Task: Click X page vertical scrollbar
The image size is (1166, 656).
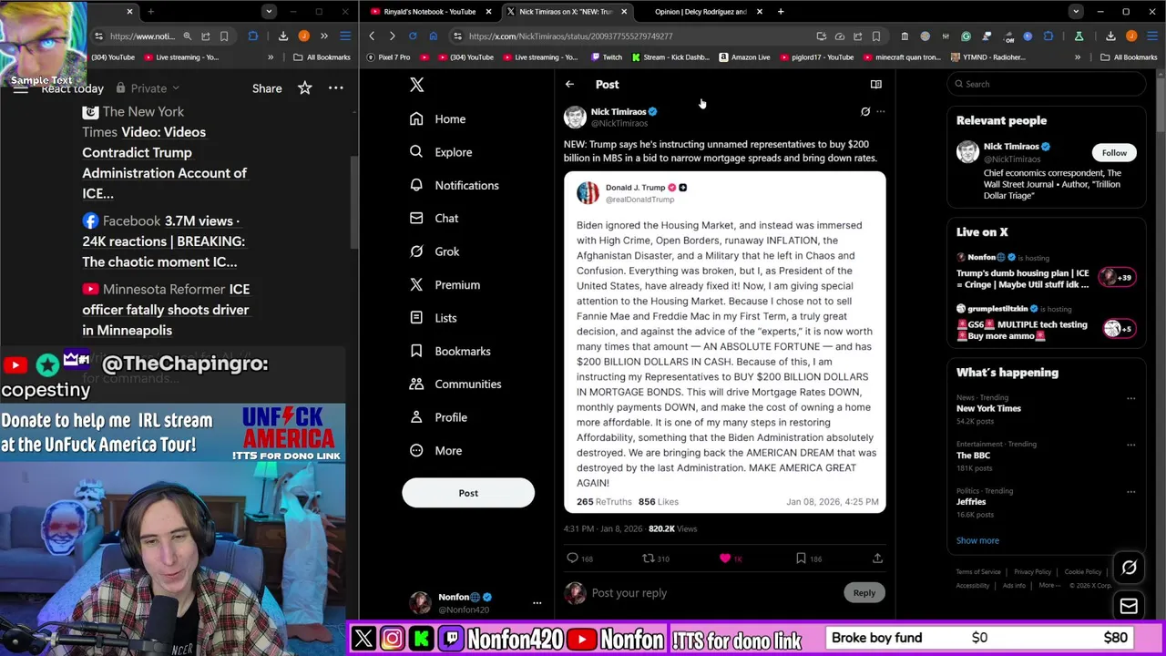Action: 1161,105
